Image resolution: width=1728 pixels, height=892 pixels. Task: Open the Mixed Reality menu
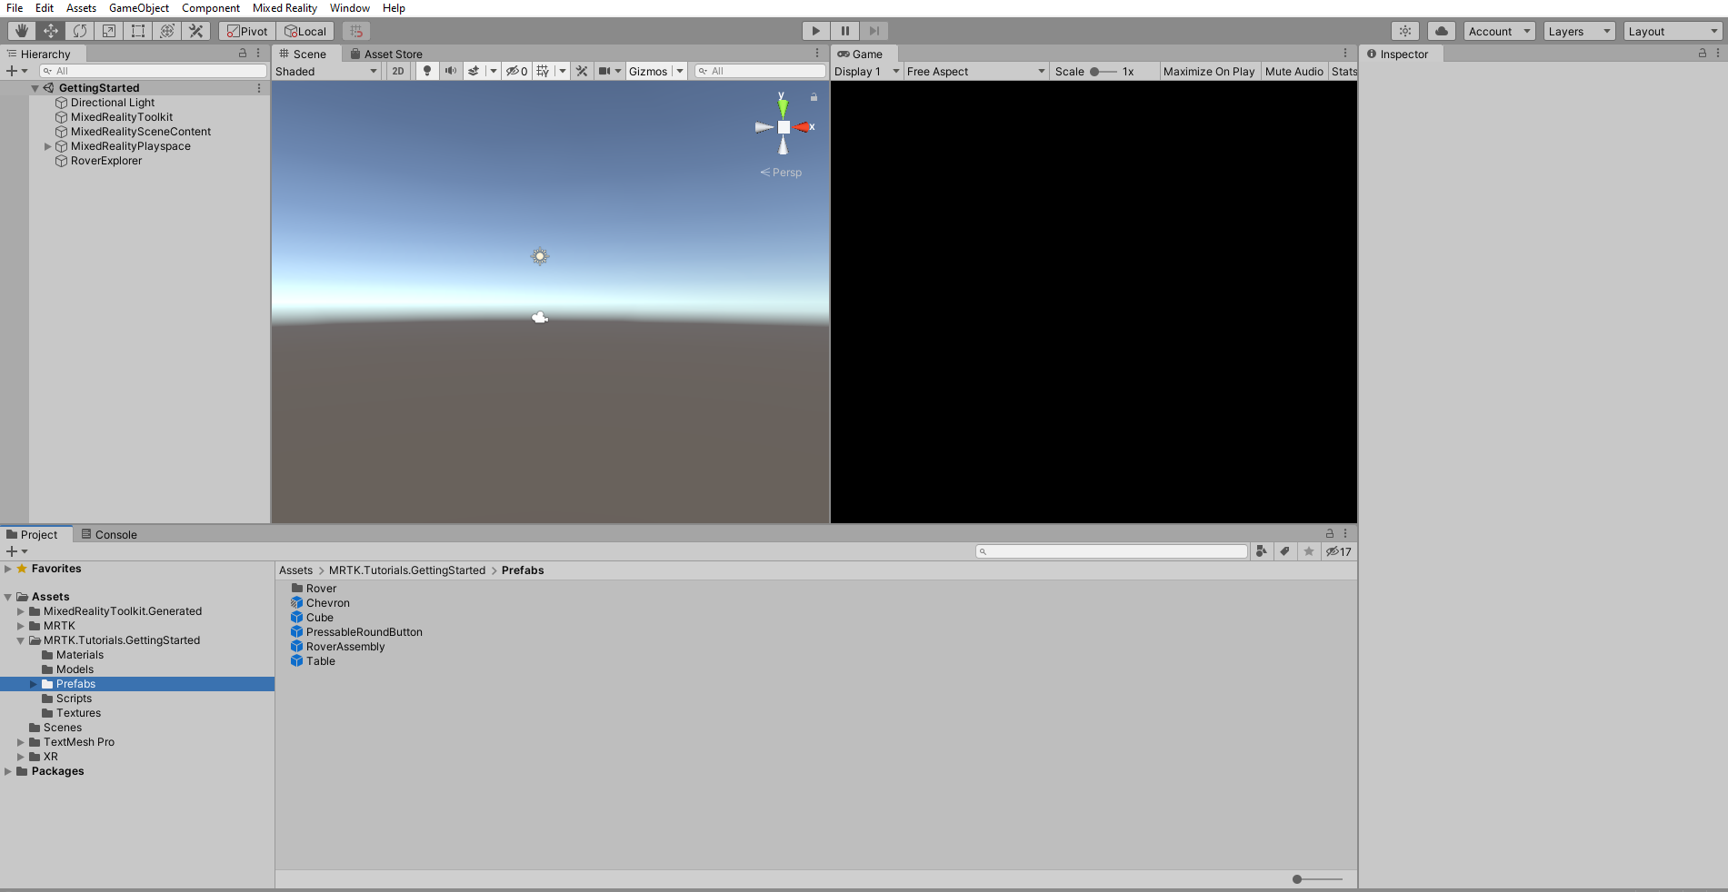(x=285, y=8)
